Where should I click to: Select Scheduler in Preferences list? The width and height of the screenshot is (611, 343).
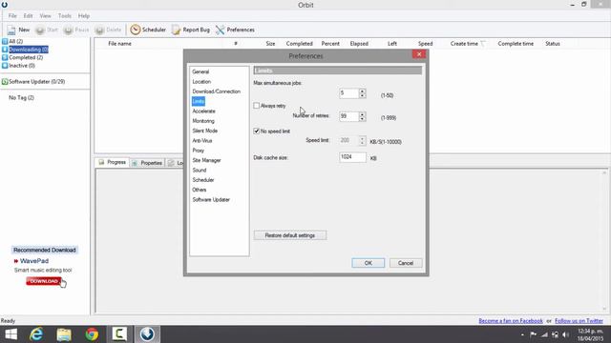tap(203, 180)
